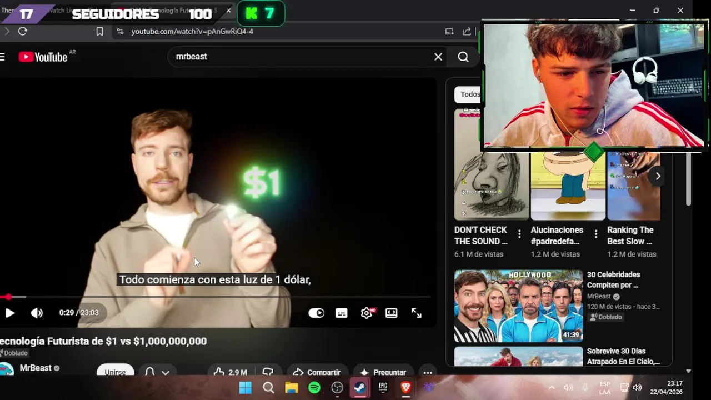Open Spotify from the taskbar
The height and width of the screenshot is (400, 711).
(314, 388)
